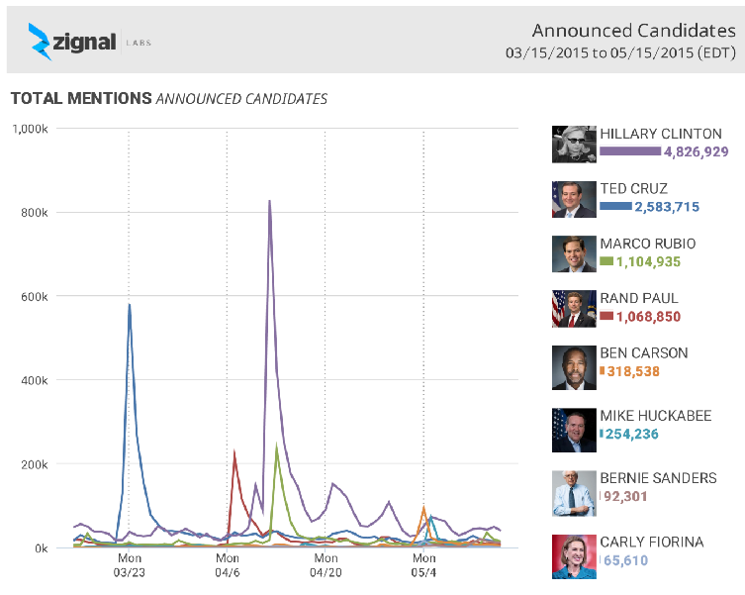This screenshot has width=745, height=595.
Task: Click the Zignal Labs logo icon
Action: coord(42,41)
